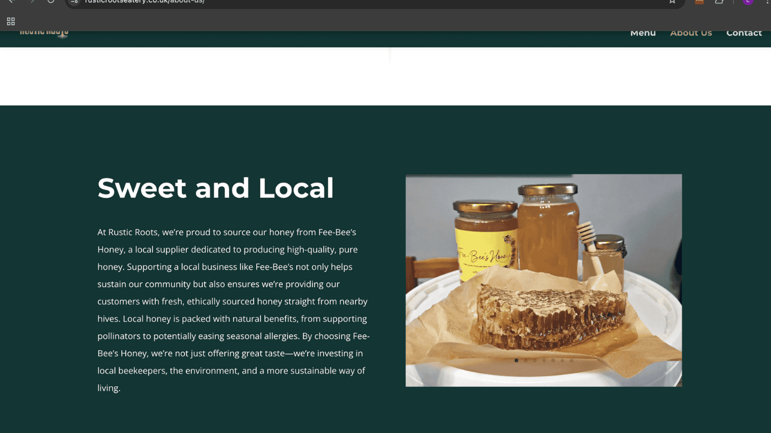Open the Menu navigation item

pos(643,33)
